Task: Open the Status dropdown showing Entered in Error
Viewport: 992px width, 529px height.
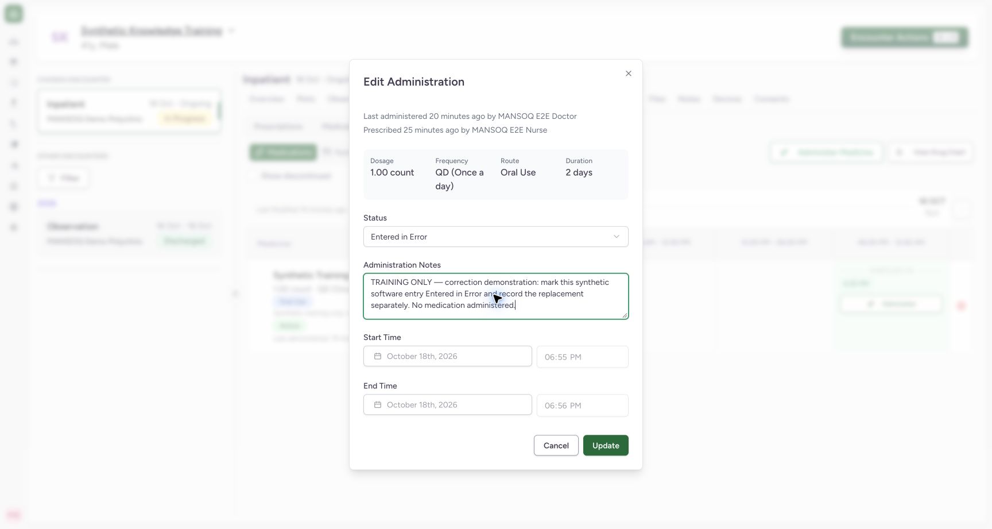Action: [x=496, y=237]
